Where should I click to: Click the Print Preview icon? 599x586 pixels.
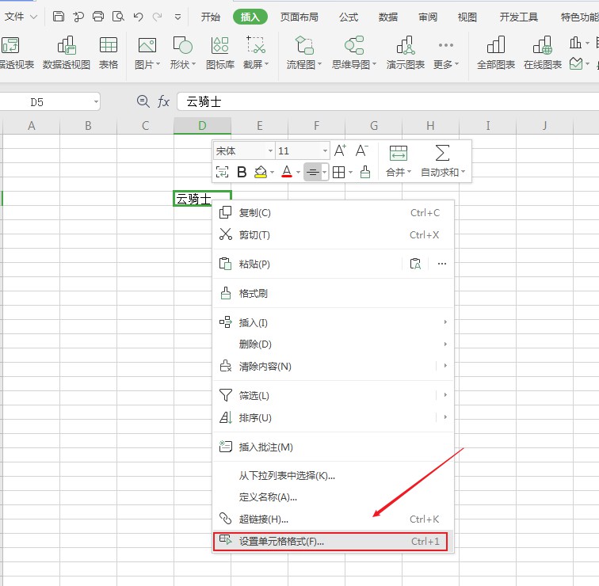point(118,17)
